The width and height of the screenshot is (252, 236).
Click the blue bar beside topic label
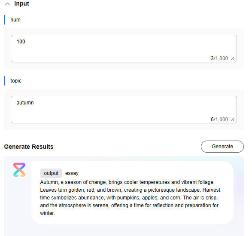click(x=4, y=81)
